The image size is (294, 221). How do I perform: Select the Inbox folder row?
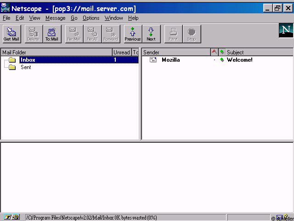(79, 60)
